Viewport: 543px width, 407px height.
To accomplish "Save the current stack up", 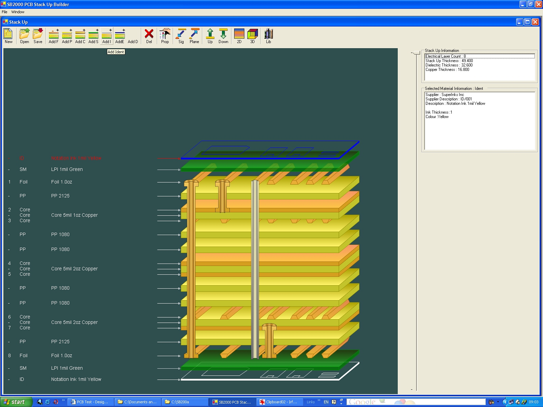I will 38,36.
